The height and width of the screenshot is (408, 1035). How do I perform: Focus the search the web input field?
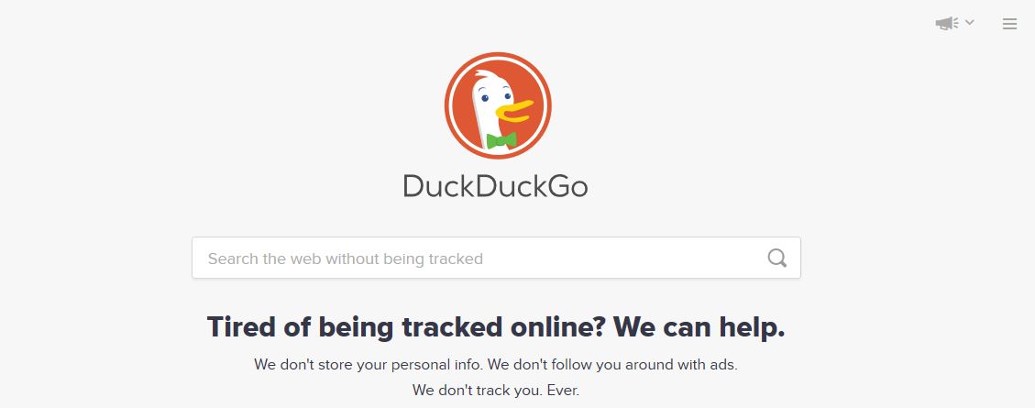pos(496,258)
